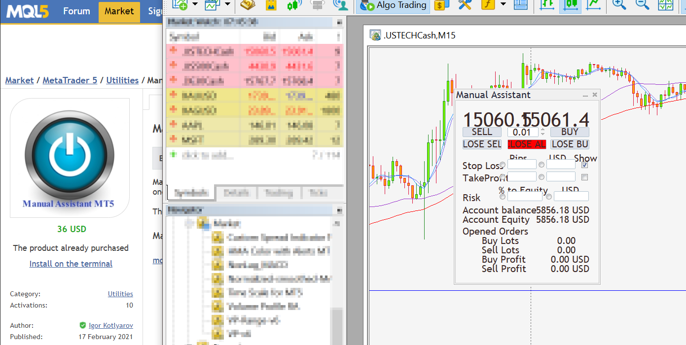Click the New Order dollar icon
The height and width of the screenshot is (345, 686).
(442, 5)
